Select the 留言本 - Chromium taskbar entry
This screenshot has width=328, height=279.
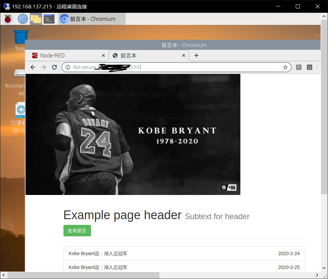pyautogui.click(x=92, y=19)
